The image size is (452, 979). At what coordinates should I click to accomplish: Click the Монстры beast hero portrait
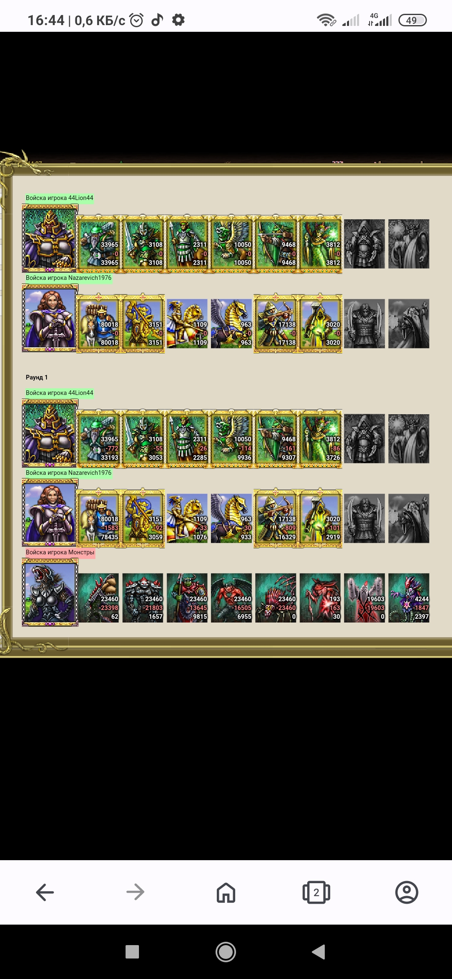(x=50, y=592)
